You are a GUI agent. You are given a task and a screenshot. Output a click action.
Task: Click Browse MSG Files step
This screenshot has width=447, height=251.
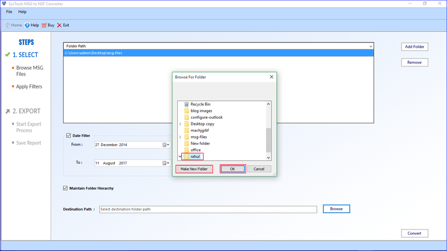pos(29,71)
